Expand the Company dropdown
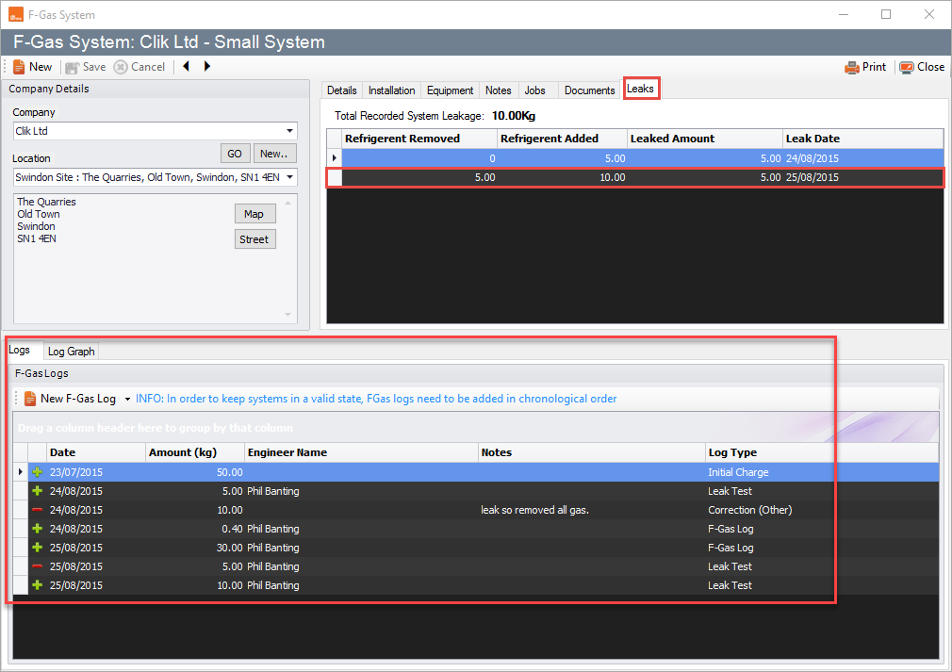The width and height of the screenshot is (952, 672). pyautogui.click(x=289, y=130)
